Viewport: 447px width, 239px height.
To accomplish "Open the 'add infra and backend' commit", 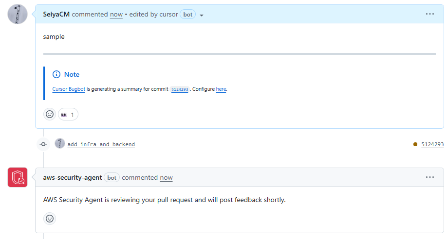I will coord(101,144).
